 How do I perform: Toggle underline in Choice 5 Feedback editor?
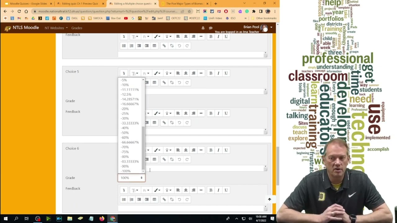(226, 113)
